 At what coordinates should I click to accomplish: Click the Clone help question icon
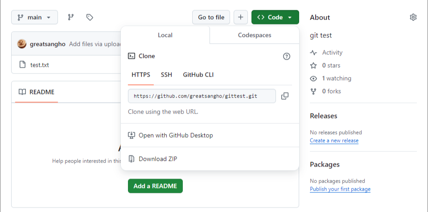286,57
